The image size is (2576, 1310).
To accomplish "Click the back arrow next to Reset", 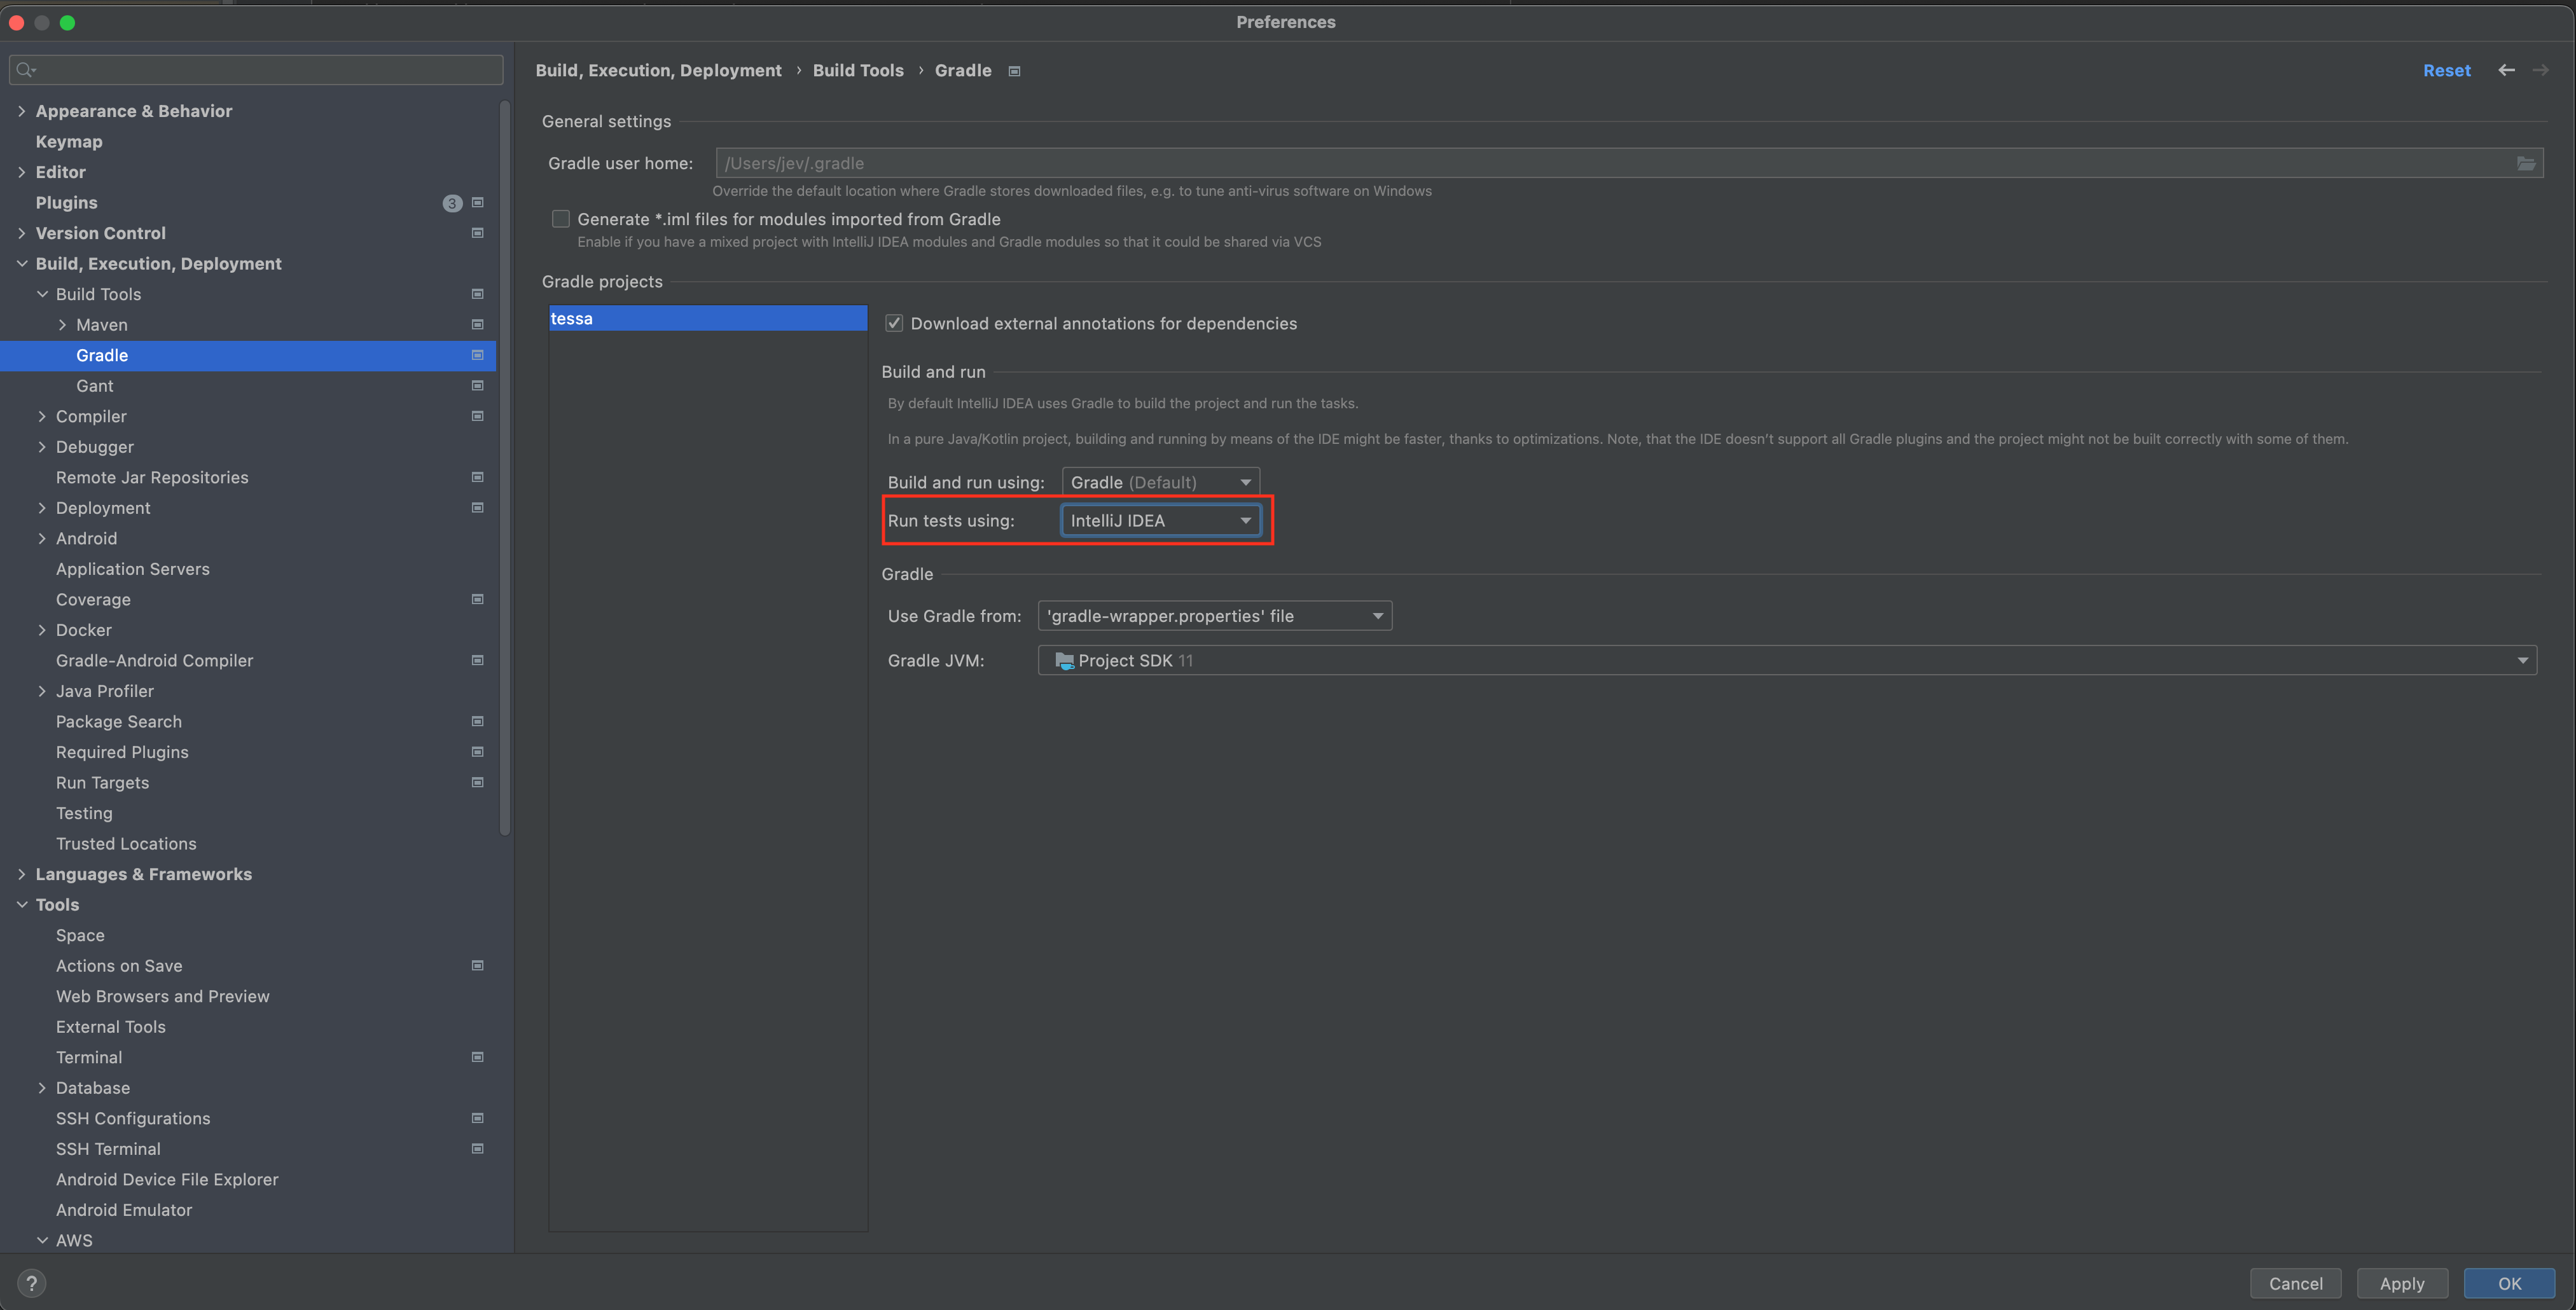I will tap(2506, 70).
